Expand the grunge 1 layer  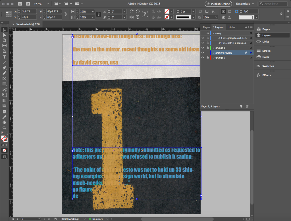tap(213, 48)
